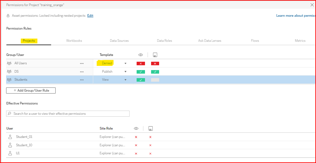Click the Add Group/User Rule button
The height and width of the screenshot is (163, 316).
click(31, 91)
